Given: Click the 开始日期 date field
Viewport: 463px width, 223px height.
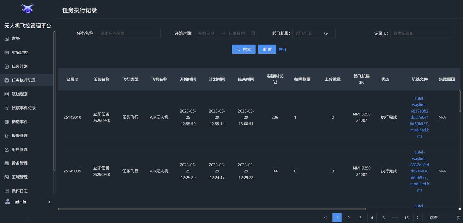Looking at the screenshot, I should pos(208,33).
